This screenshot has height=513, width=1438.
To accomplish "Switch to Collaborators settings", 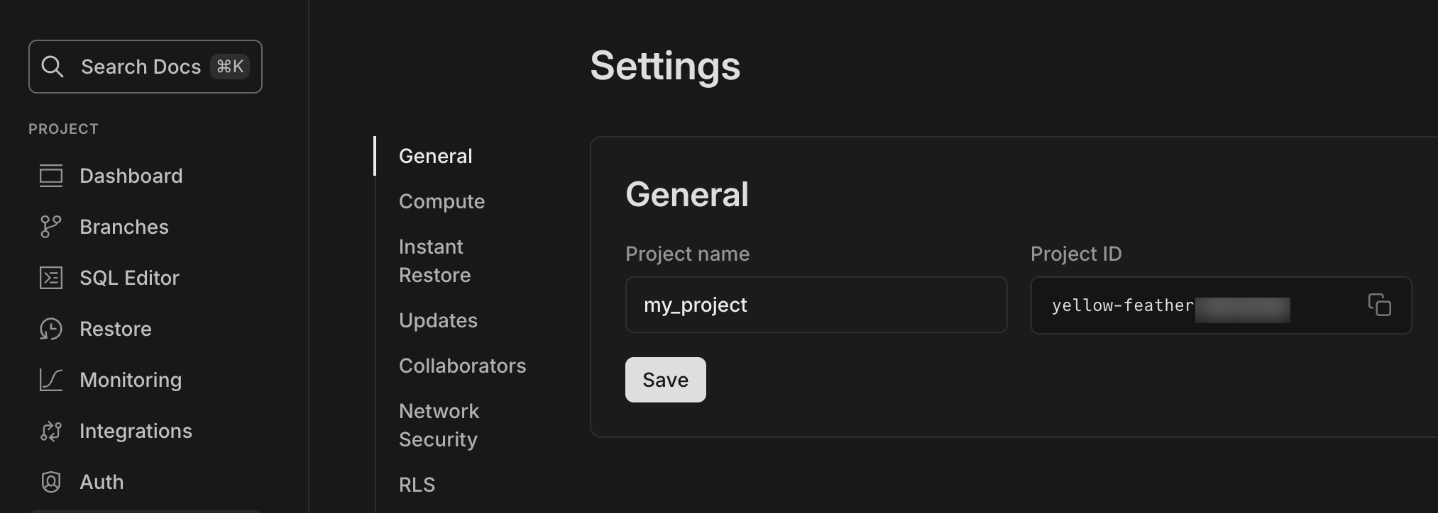I will (462, 366).
